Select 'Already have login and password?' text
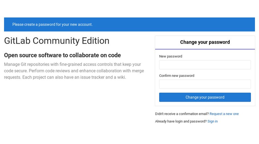Viewport: 259px width, 144px height. click(x=181, y=121)
